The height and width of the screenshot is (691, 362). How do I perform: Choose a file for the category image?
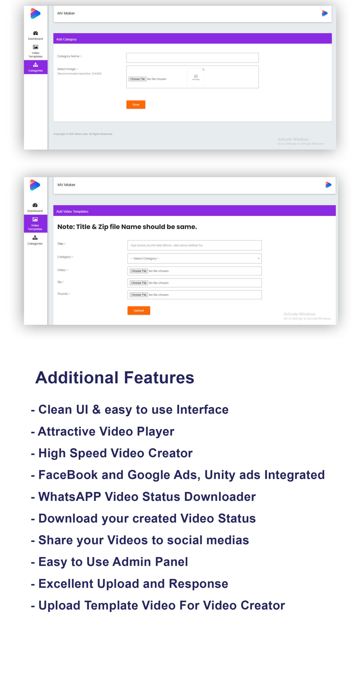point(137,79)
